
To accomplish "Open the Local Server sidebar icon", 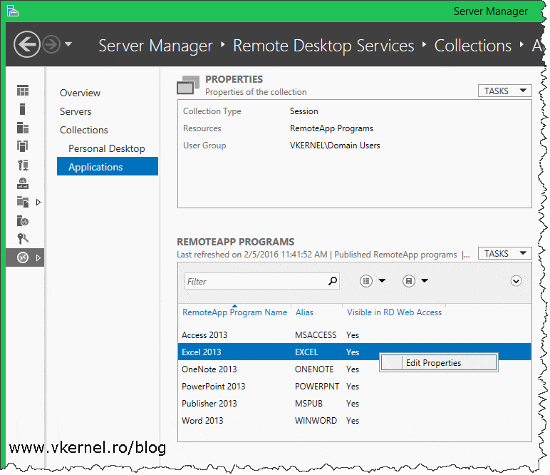I will 23,109.
